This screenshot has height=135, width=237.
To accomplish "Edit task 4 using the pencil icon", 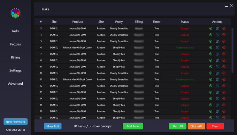I will click(217, 35).
